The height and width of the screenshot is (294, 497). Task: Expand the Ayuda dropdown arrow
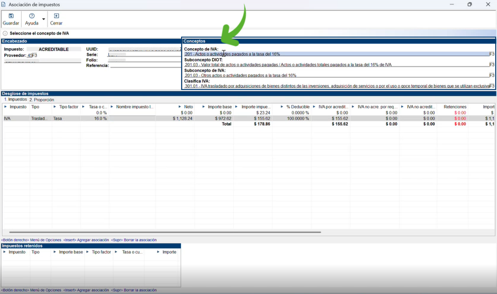pyautogui.click(x=44, y=19)
